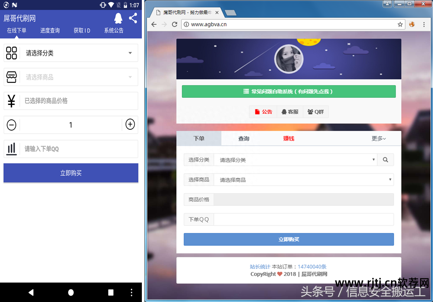Tap the 屌哥代刷网 title in mobile app

[x=20, y=18]
